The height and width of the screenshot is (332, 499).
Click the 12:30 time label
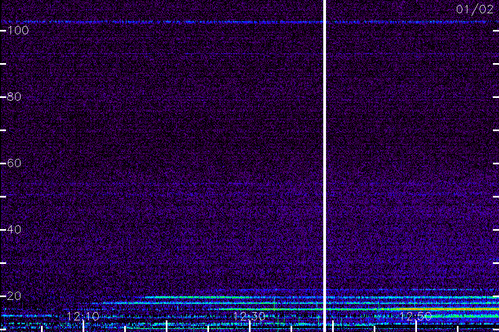pos(249,317)
